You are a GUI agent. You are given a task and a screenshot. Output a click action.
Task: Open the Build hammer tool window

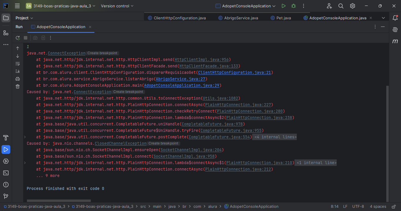pyautogui.click(x=6, y=138)
